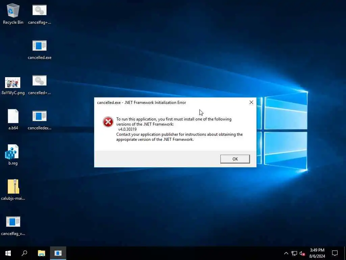Viewport: 346px width, 260px height.
Task: Close the .NET Framework Initialization Error dialog
Action: tap(251, 102)
